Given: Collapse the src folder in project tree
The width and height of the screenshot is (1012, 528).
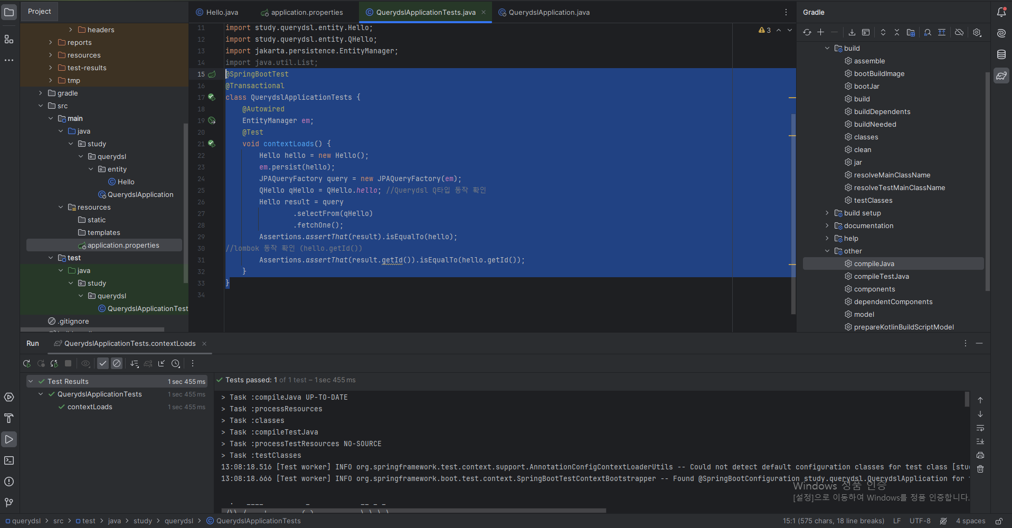Looking at the screenshot, I should pyautogui.click(x=41, y=106).
